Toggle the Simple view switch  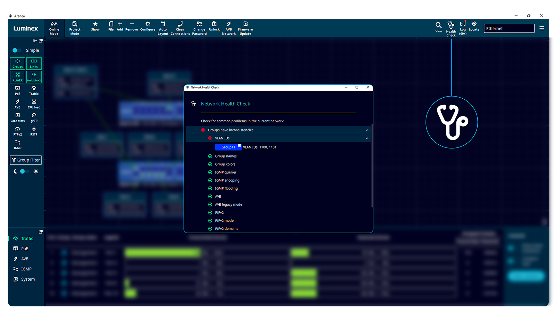17,50
